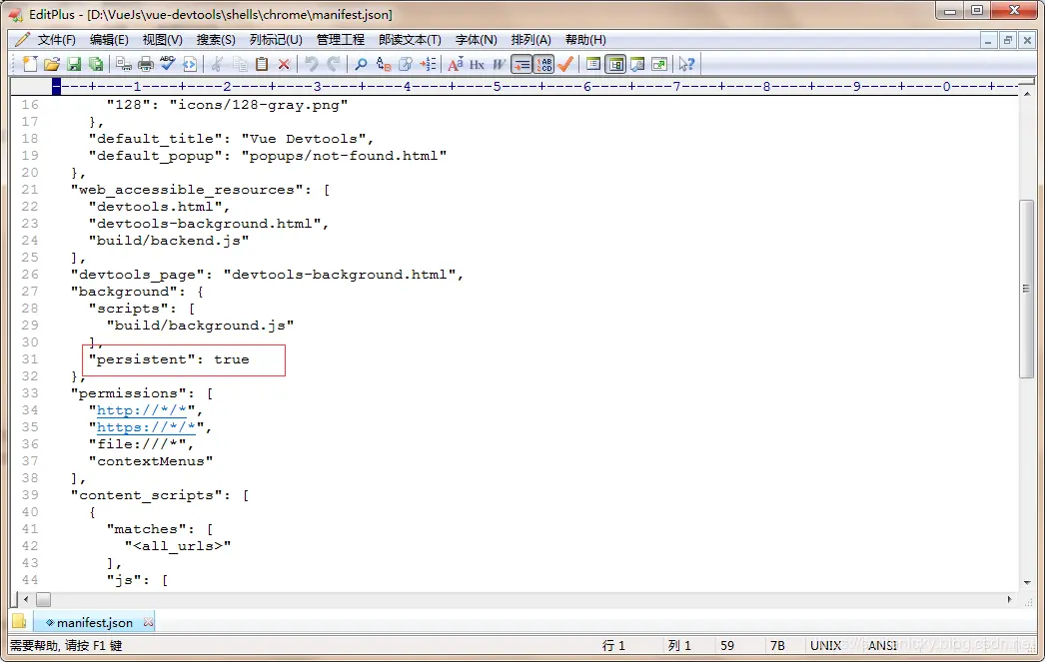Click 列 1 in status bar
Viewport: 1045px width, 662px height.
(x=679, y=645)
